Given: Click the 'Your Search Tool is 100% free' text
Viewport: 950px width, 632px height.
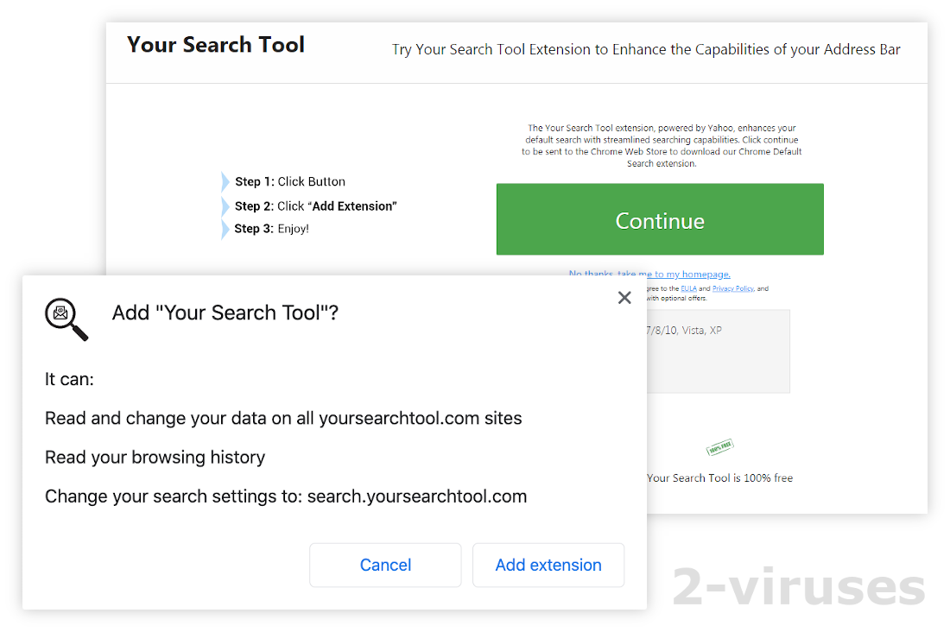Looking at the screenshot, I should [x=719, y=477].
